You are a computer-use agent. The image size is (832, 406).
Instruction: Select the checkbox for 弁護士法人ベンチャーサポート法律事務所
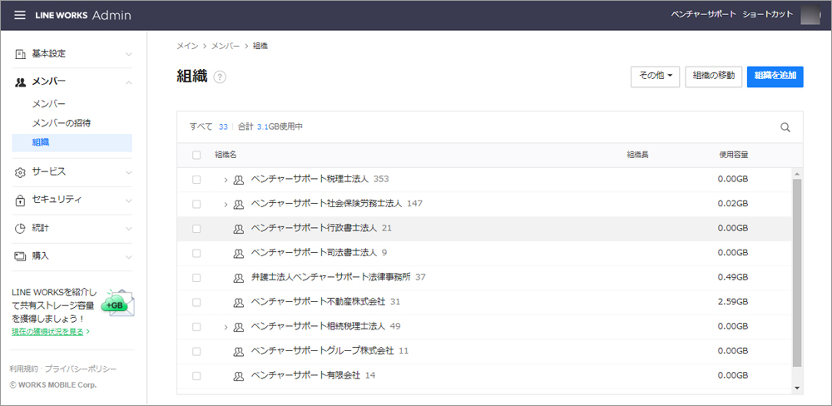(196, 277)
